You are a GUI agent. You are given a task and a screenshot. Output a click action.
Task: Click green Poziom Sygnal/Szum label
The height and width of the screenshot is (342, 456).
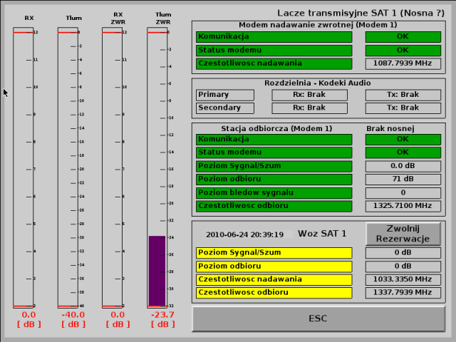tap(274, 166)
